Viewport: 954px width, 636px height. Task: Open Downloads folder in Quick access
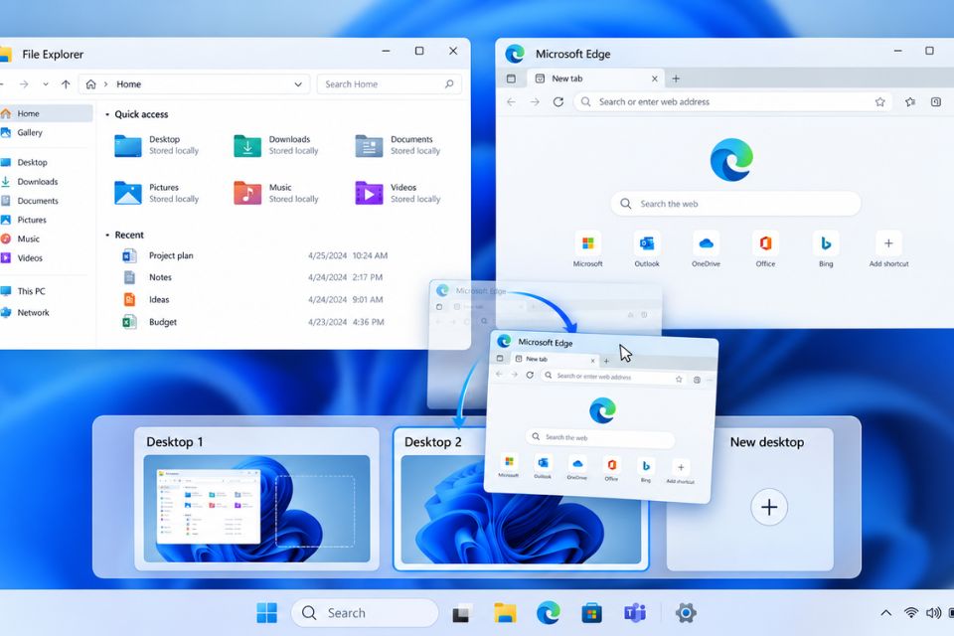pos(277,145)
